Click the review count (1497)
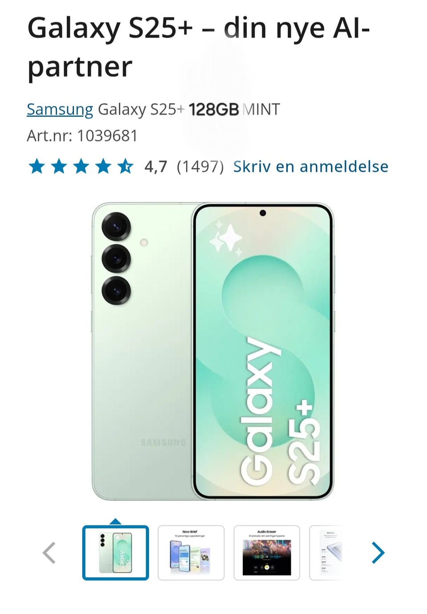 tap(200, 167)
